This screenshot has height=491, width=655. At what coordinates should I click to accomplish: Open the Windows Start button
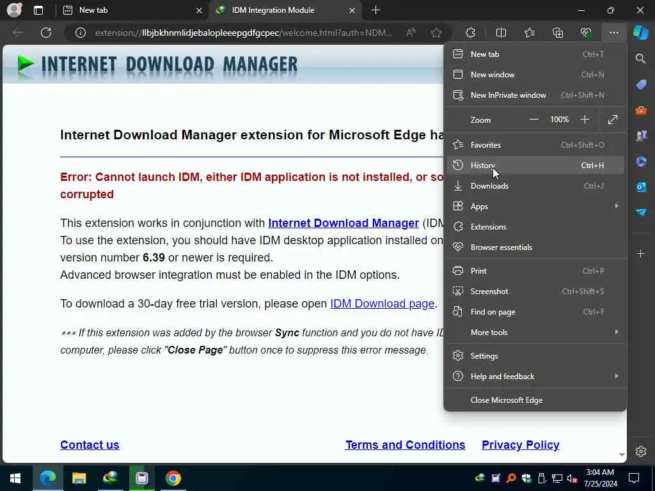coord(15,478)
